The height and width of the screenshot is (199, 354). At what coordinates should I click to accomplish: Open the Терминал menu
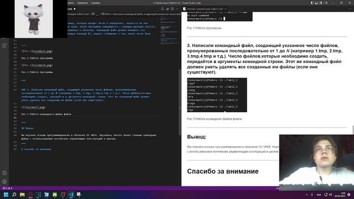[x=82, y=3]
